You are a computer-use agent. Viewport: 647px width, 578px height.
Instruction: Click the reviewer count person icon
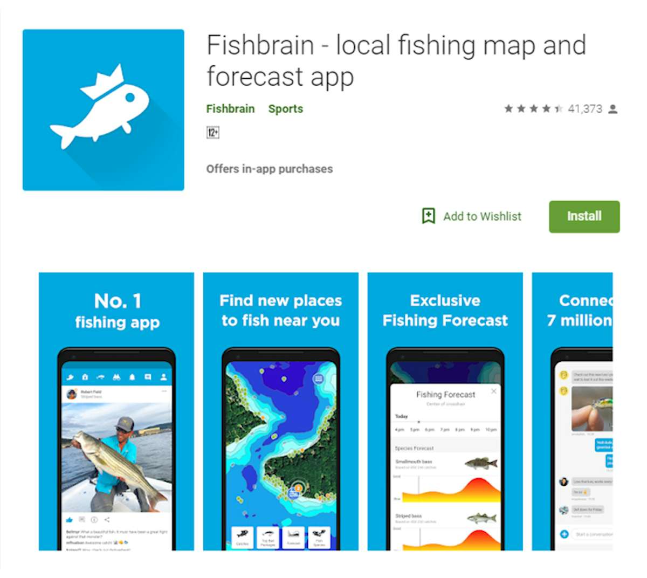612,109
